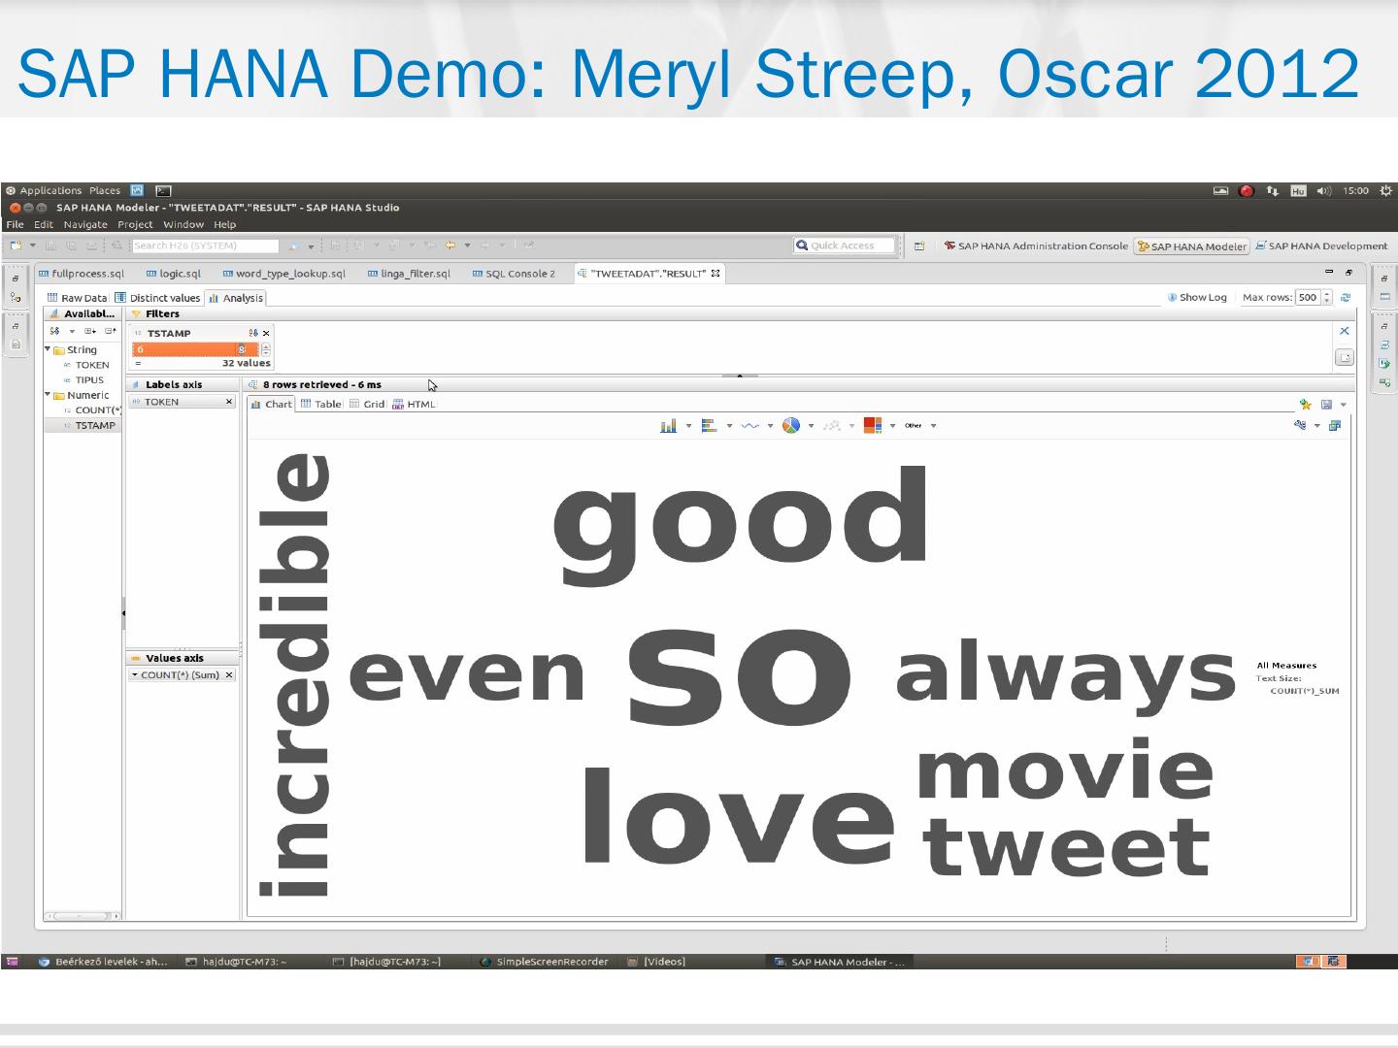Open the bar chart type dropdown arrow
The width and height of the screenshot is (1398, 1048).
pyautogui.click(x=688, y=426)
